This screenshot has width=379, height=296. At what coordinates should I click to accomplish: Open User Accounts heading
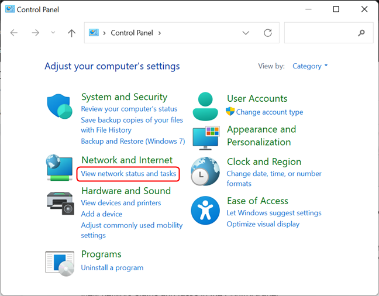pyautogui.click(x=257, y=99)
